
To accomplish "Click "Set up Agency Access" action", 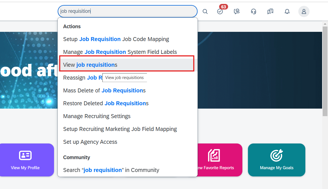I will tap(90, 142).
